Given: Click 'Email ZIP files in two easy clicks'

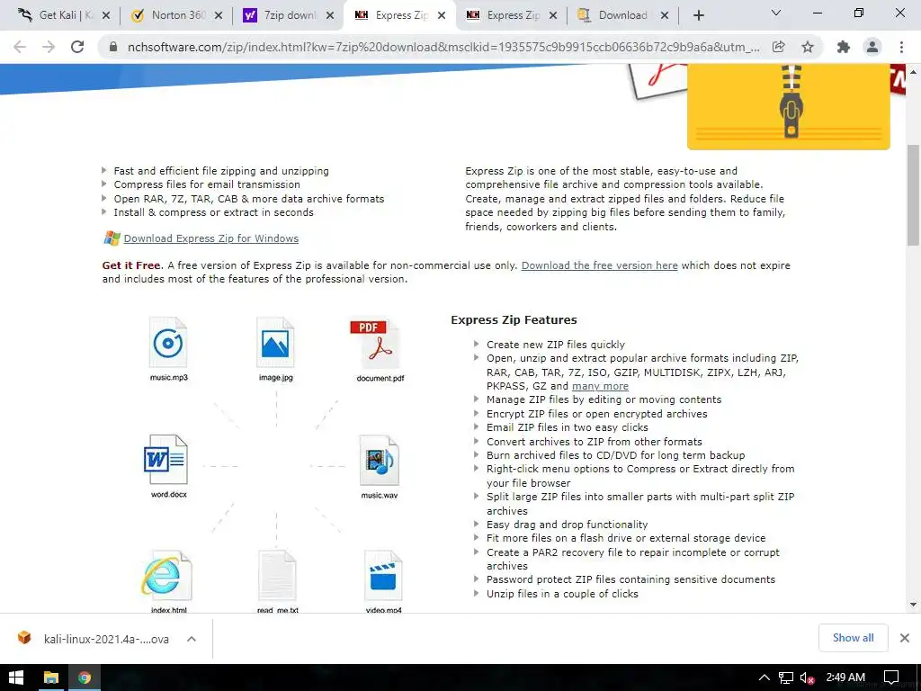Looking at the screenshot, I should [568, 427].
